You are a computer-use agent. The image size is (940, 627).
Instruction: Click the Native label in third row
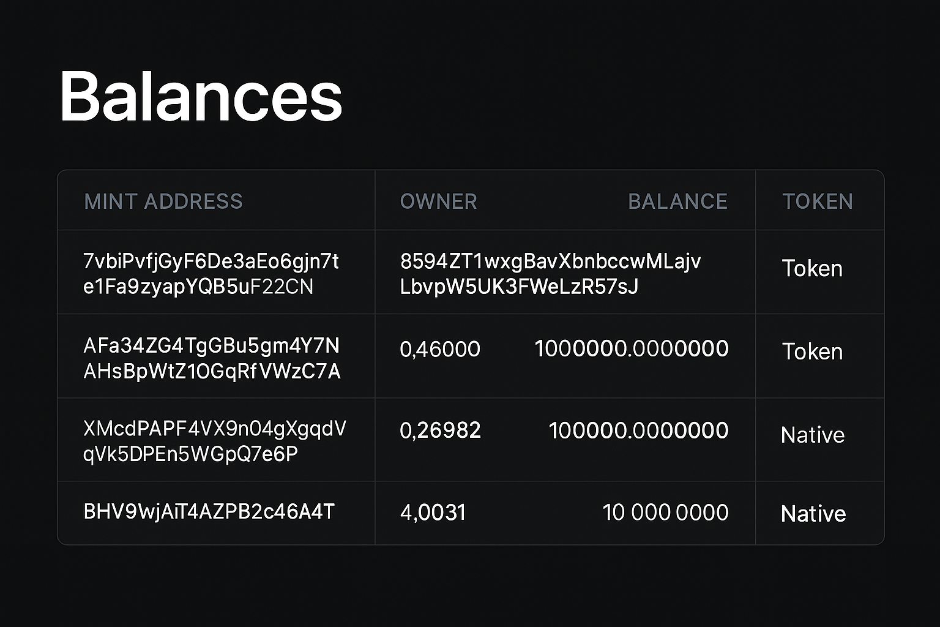tap(813, 435)
